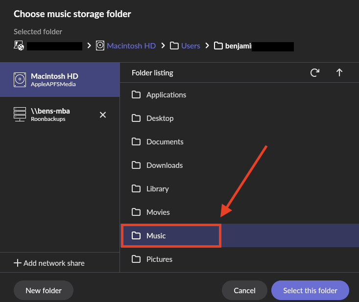Click the New folder button

coord(44,290)
